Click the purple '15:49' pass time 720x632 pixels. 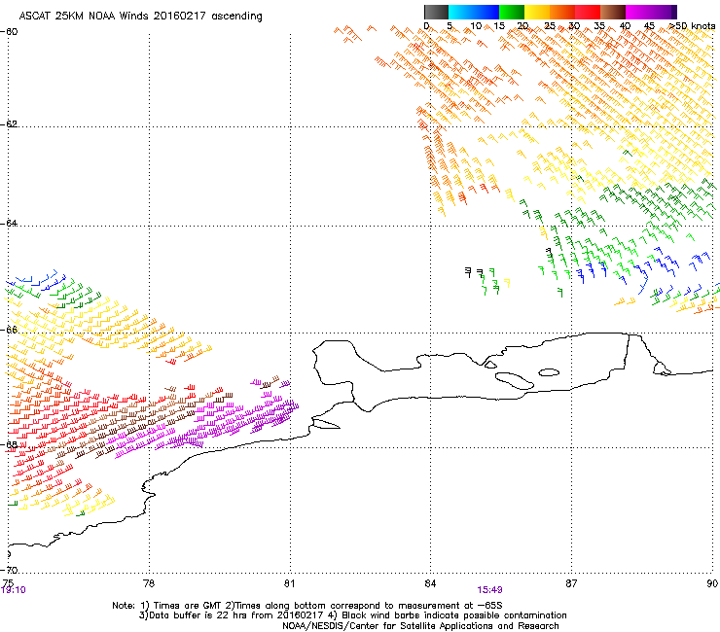(x=489, y=590)
